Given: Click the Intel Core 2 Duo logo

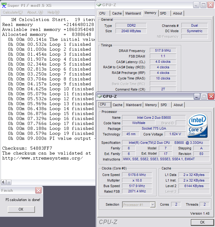Looking at the screenshot, I should [198, 125].
